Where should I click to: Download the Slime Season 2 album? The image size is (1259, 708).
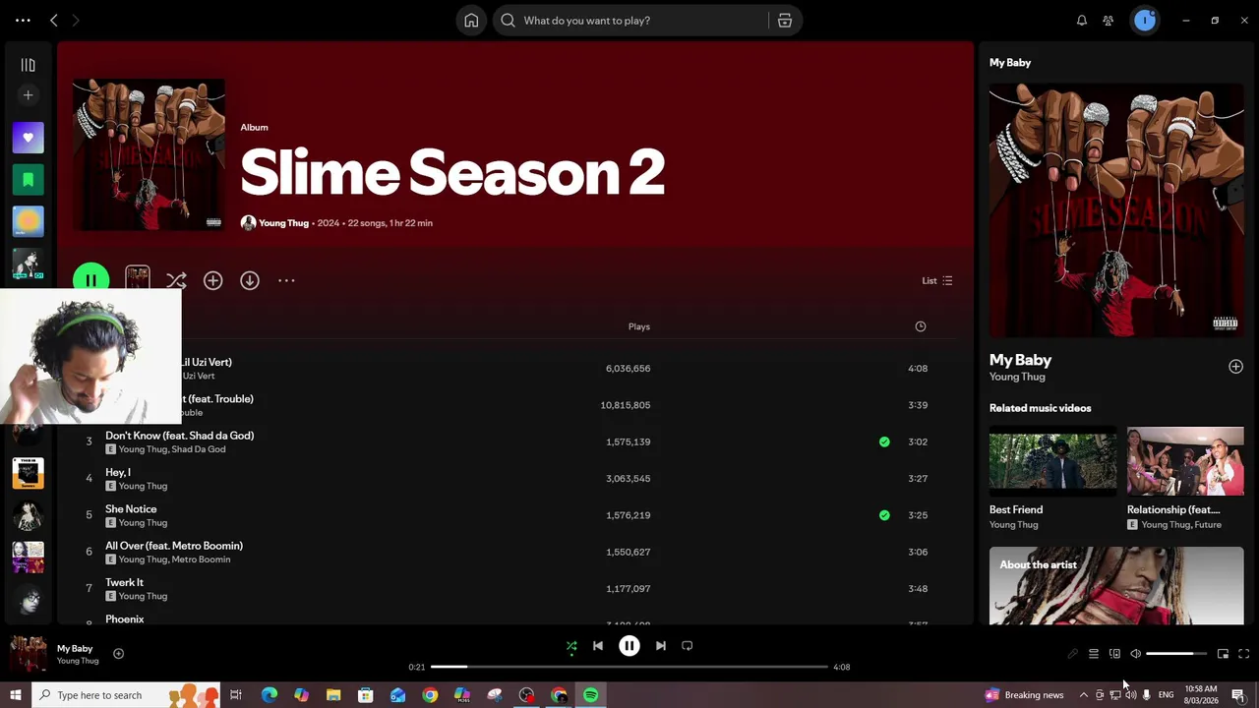coord(250,281)
